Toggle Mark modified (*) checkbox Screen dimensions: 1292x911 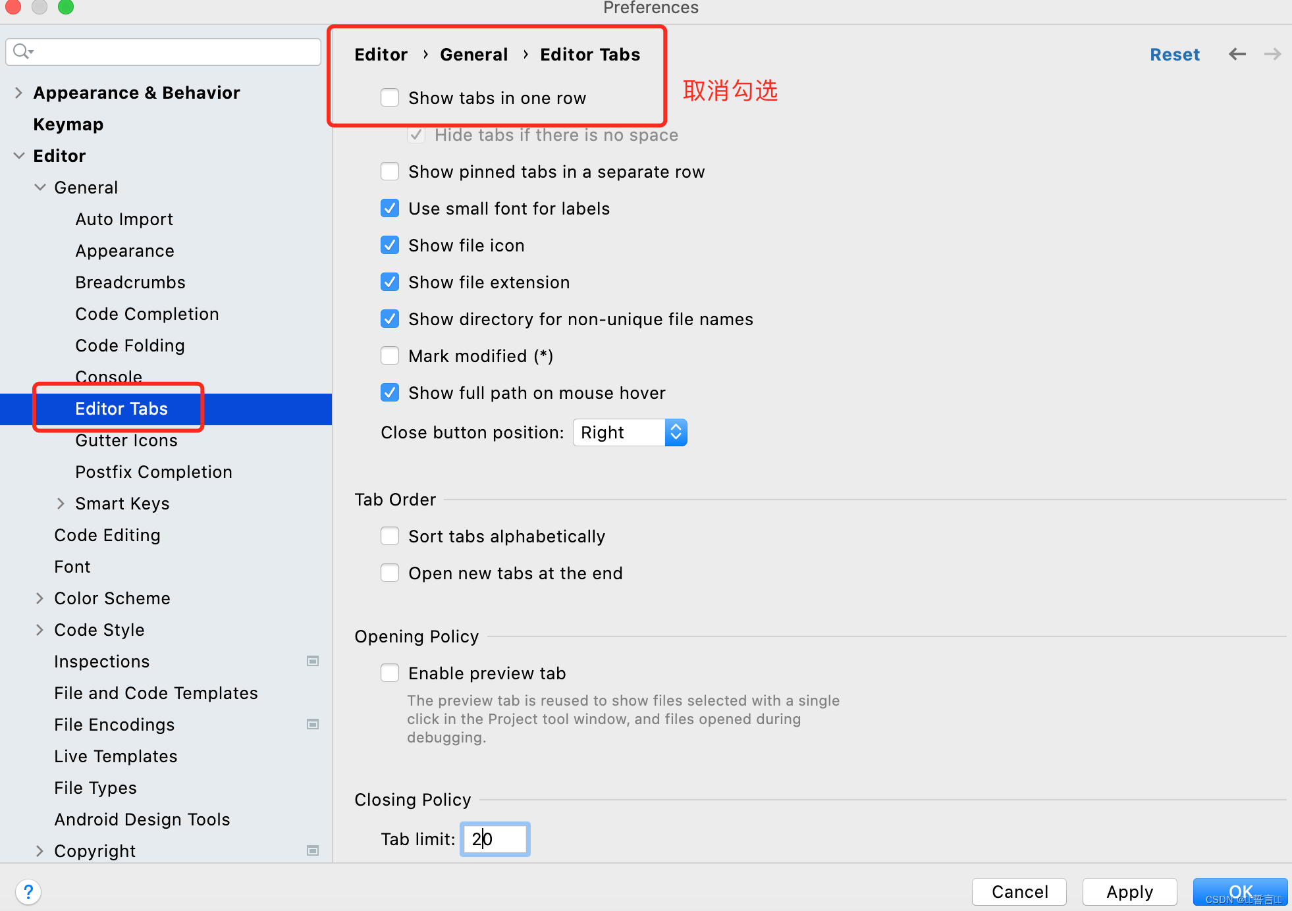(x=390, y=355)
